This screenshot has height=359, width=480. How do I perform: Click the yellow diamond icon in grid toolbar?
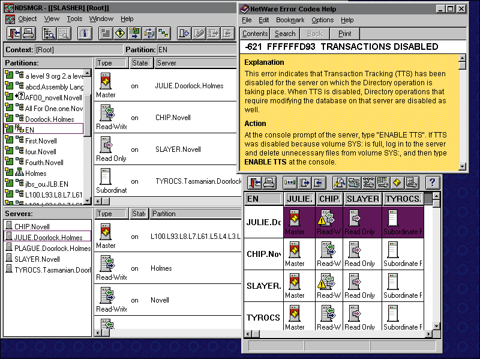click(x=397, y=183)
